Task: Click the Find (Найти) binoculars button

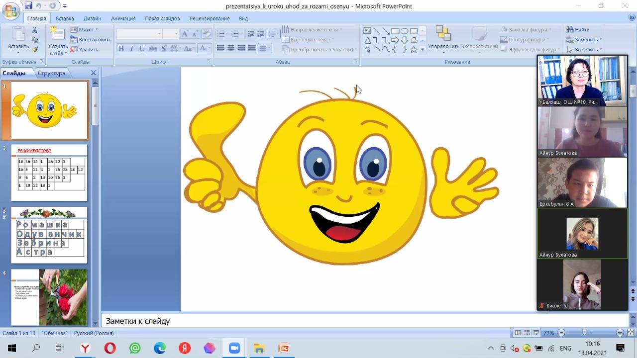Action: [x=578, y=30]
